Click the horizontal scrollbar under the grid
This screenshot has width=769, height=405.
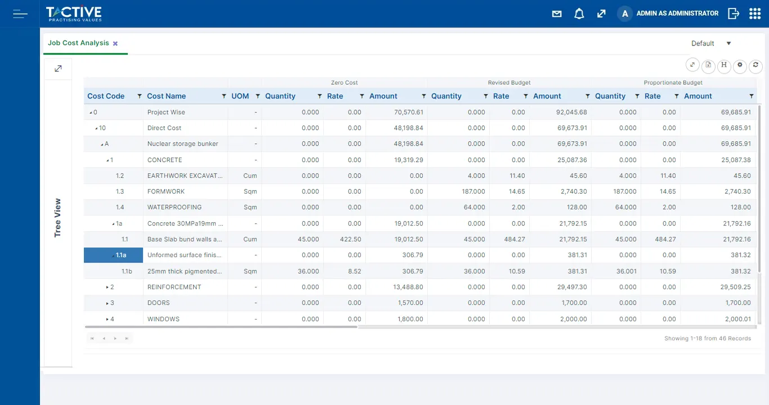click(221, 326)
